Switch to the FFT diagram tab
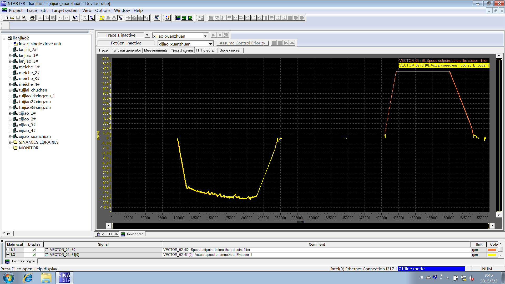The image size is (505, 284). [x=206, y=50]
